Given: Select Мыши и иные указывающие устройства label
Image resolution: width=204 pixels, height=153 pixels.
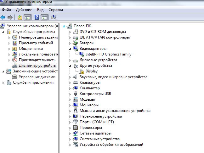Looking at the screenshot, I should pos(115,111).
